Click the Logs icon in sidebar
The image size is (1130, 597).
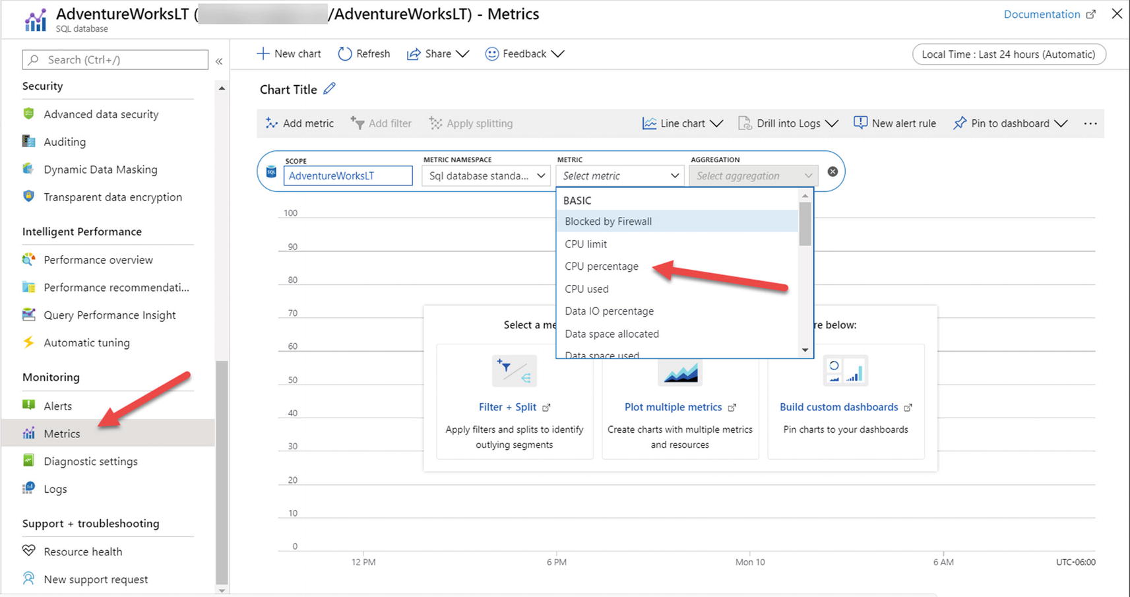point(28,489)
